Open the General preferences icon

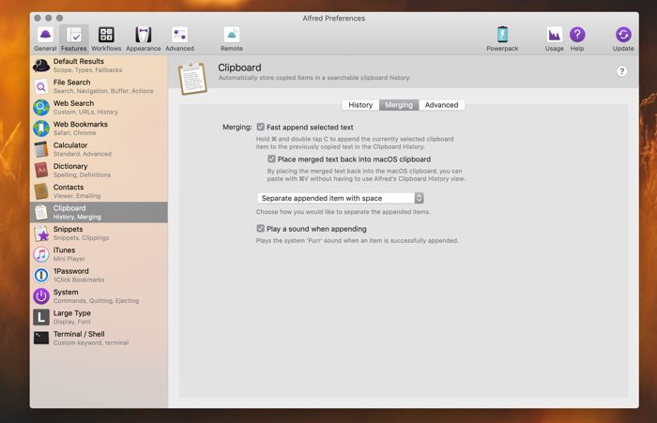coord(45,39)
